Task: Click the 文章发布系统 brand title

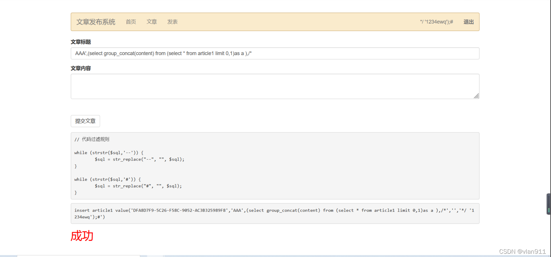Action: coord(96,22)
